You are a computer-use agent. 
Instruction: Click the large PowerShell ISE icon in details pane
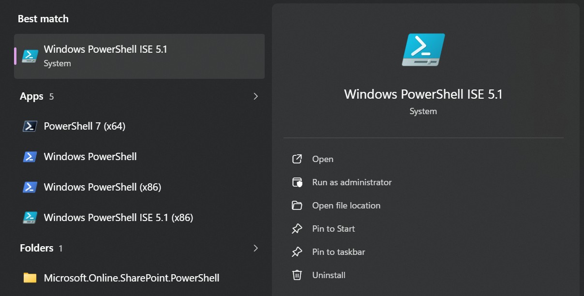[x=423, y=50]
